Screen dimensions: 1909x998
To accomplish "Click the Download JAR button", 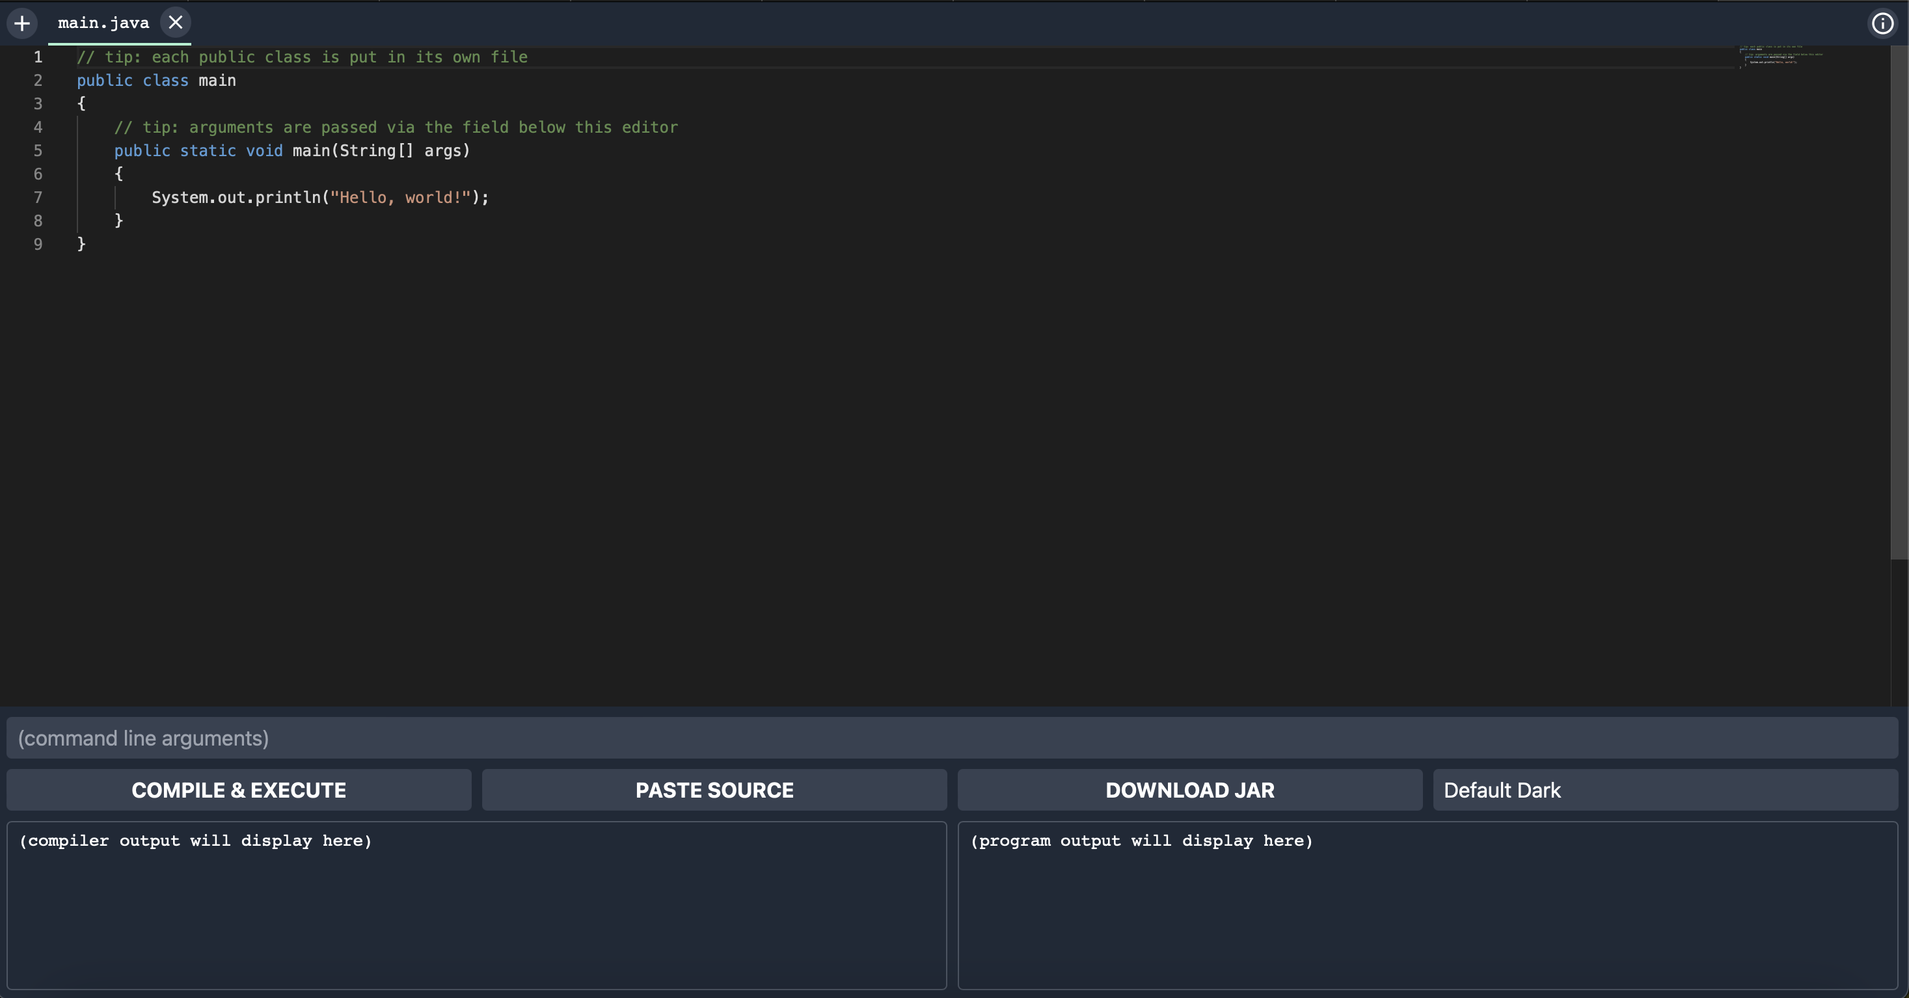I will [x=1189, y=790].
